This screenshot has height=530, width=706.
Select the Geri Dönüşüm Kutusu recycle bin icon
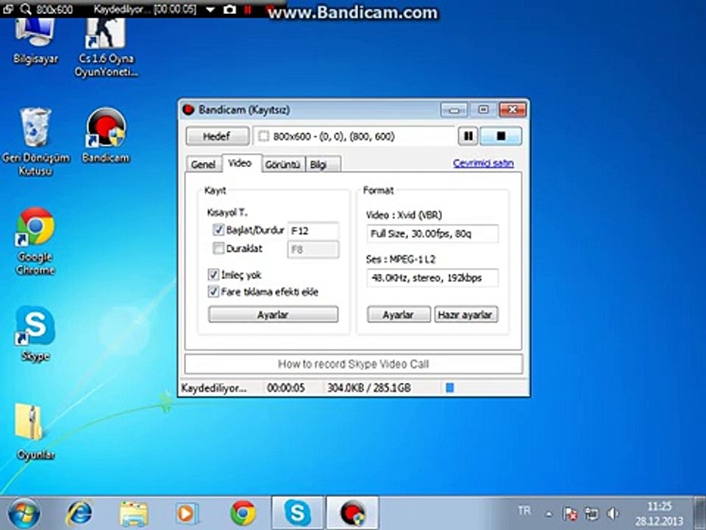click(x=35, y=141)
